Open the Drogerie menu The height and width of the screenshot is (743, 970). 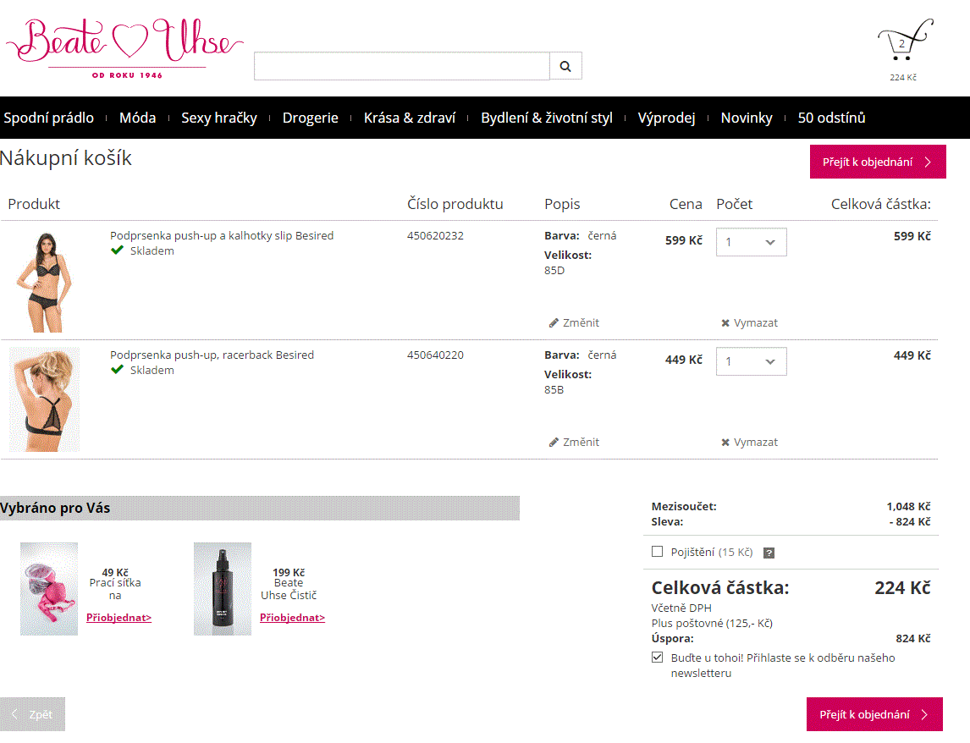tap(311, 118)
